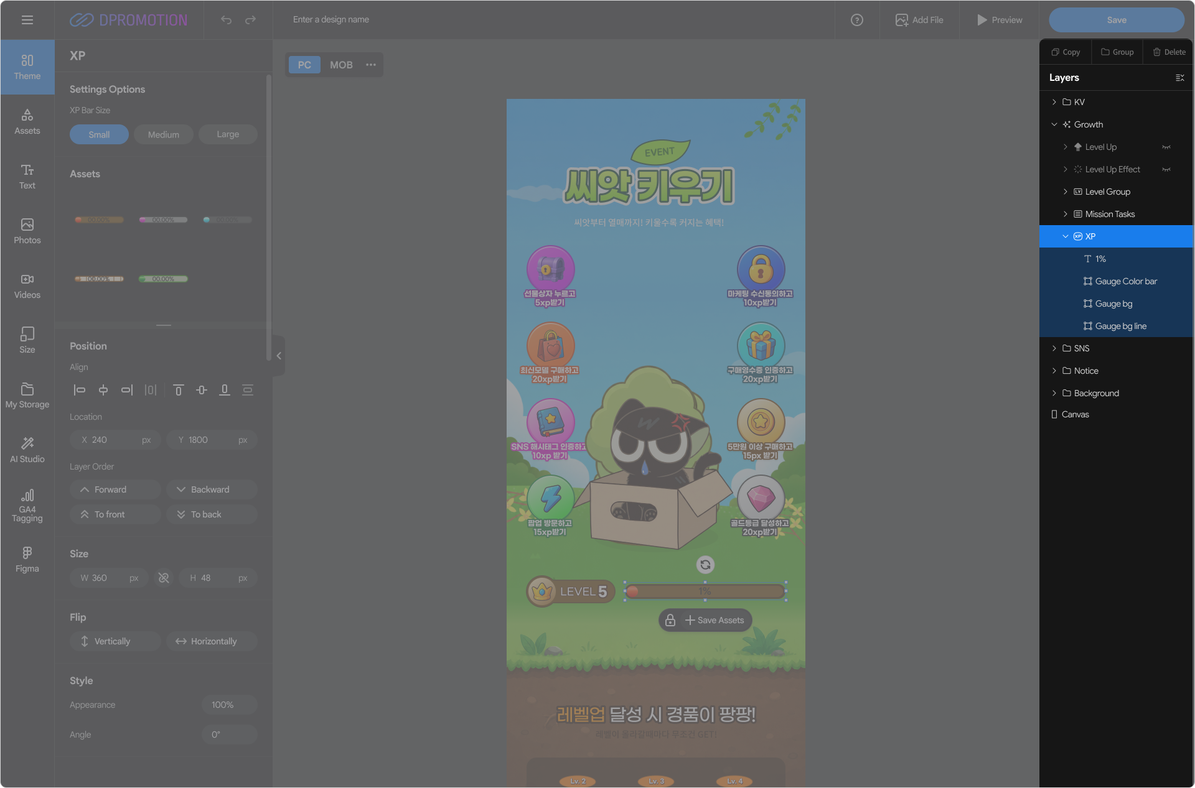1195x788 pixels.
Task: Select Large XP bar size
Action: [x=228, y=134]
